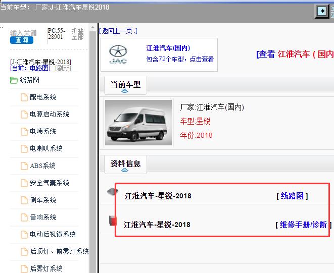This screenshot has height=273, width=334.
Task: Click the 厂家:江淮汽车(国内) text
Action: coord(212,107)
